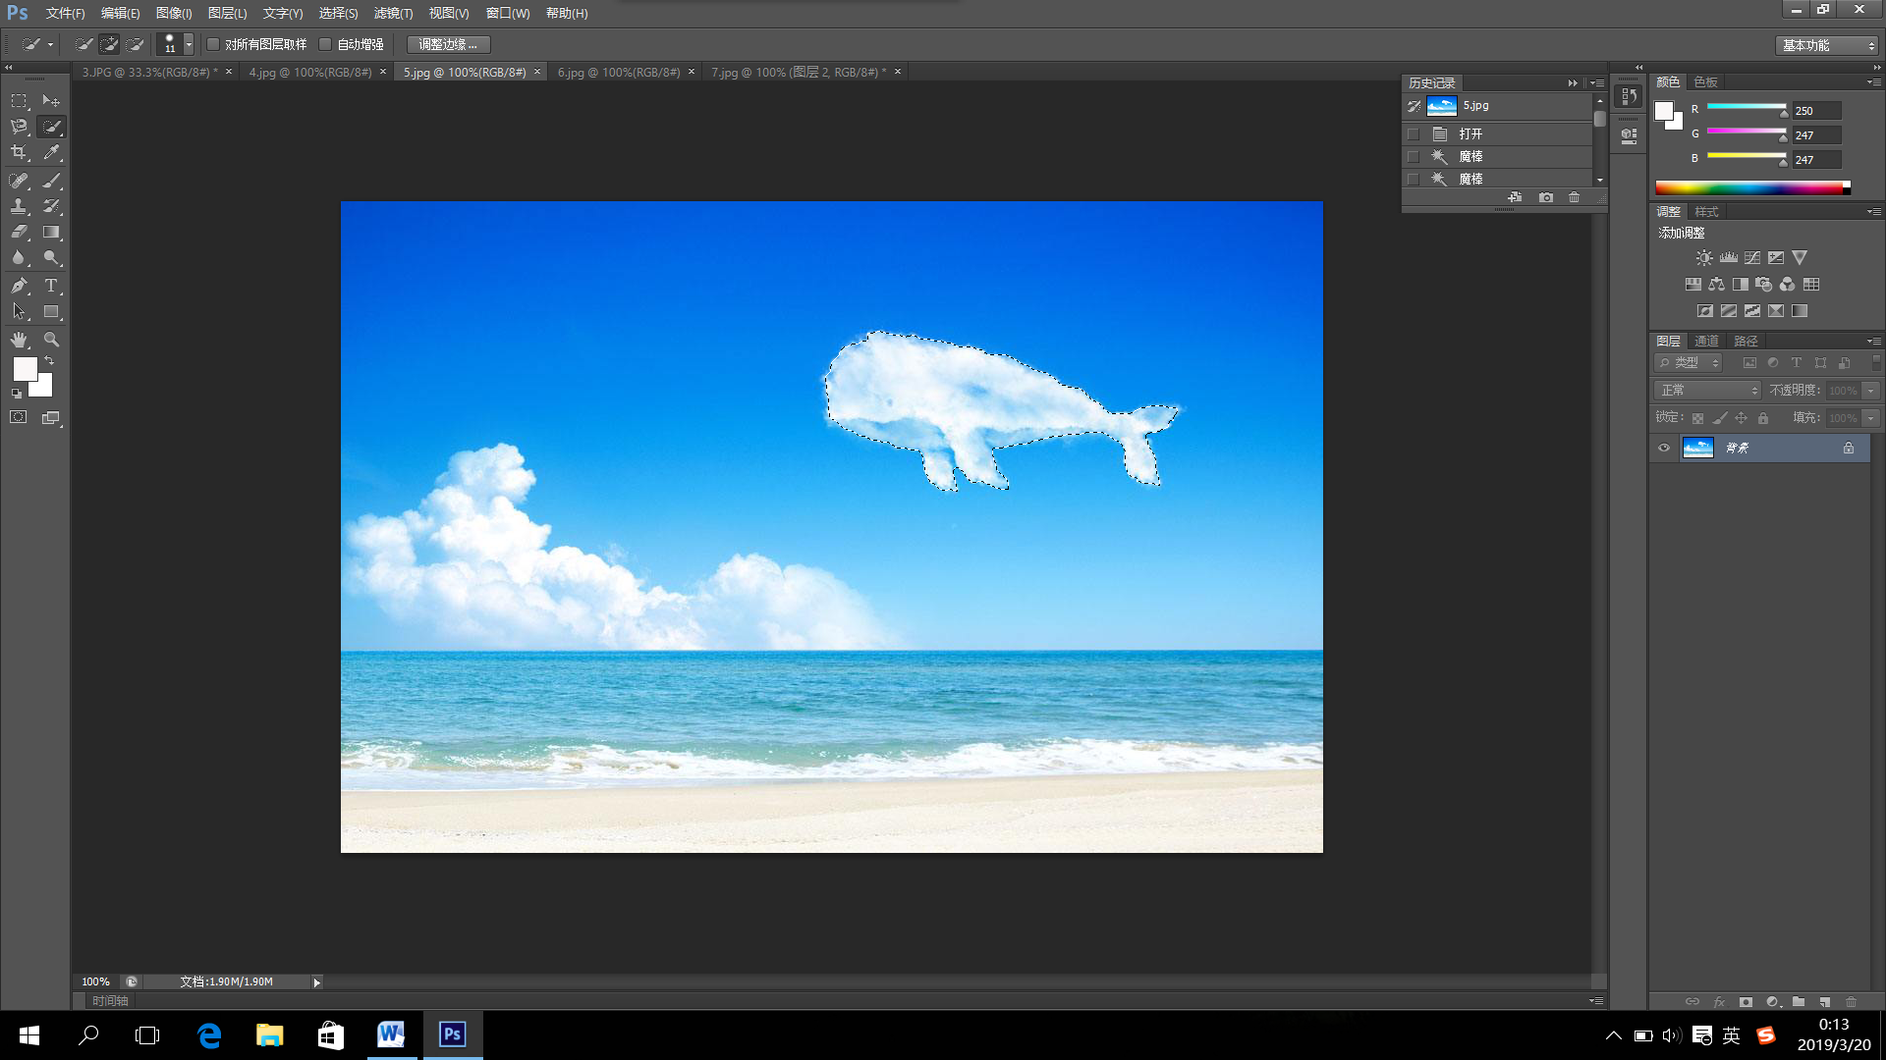Select the Brush tool
The width and height of the screenshot is (1886, 1060).
51,181
